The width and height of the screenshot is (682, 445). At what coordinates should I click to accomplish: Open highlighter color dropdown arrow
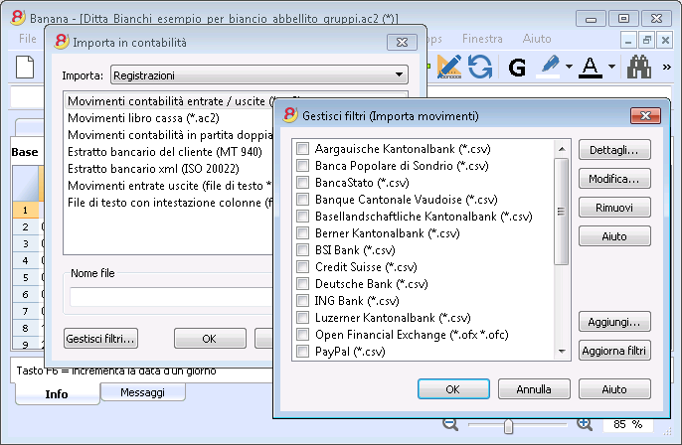pyautogui.click(x=569, y=67)
